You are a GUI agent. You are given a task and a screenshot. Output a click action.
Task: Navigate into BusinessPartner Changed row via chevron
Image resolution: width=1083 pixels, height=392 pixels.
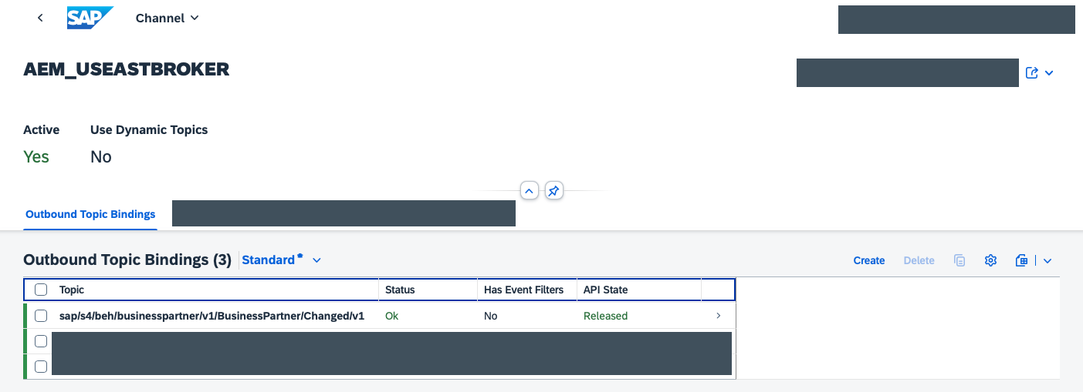(x=719, y=316)
